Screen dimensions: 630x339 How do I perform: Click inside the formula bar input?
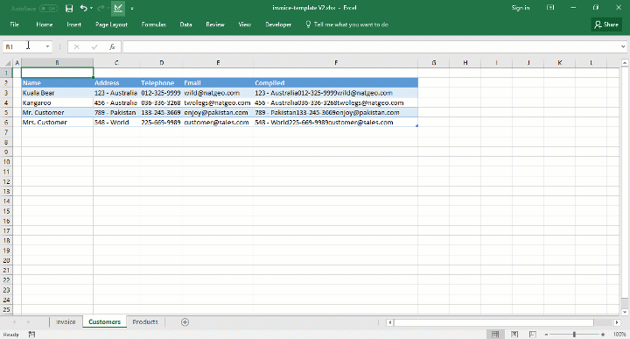(x=371, y=47)
